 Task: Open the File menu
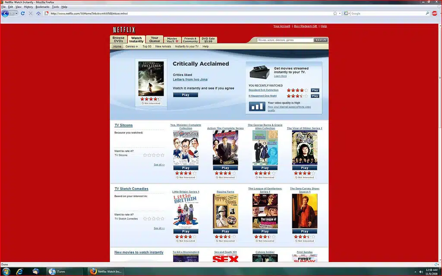tap(3, 7)
